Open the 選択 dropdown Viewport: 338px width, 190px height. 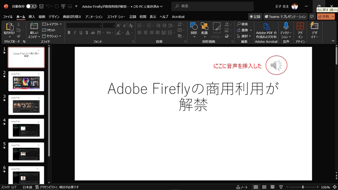point(244,36)
